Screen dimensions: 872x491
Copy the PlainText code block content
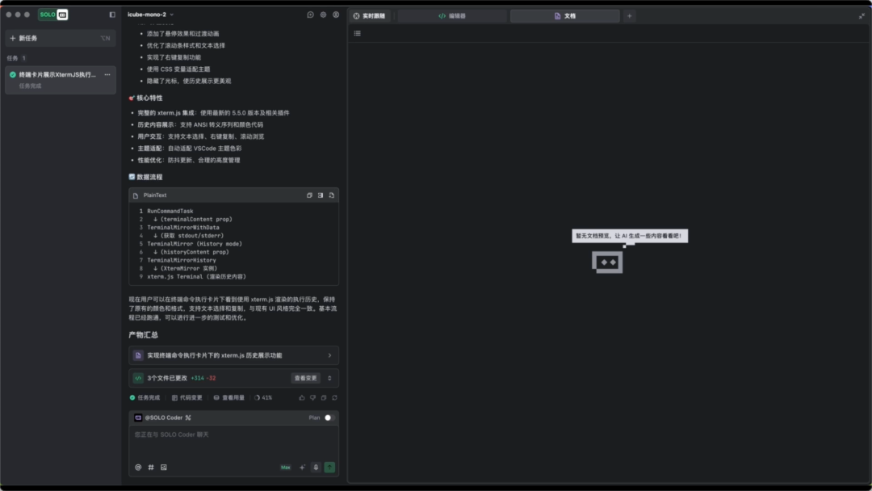(309, 195)
